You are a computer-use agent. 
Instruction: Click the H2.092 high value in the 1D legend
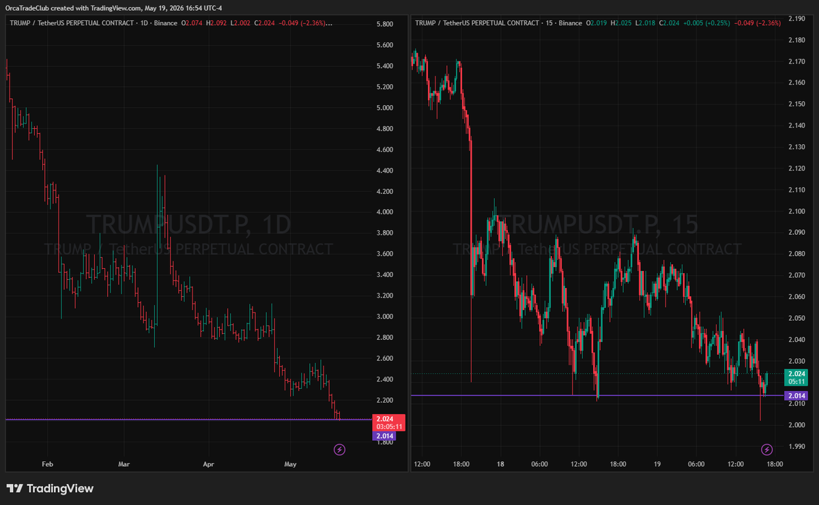(x=216, y=23)
